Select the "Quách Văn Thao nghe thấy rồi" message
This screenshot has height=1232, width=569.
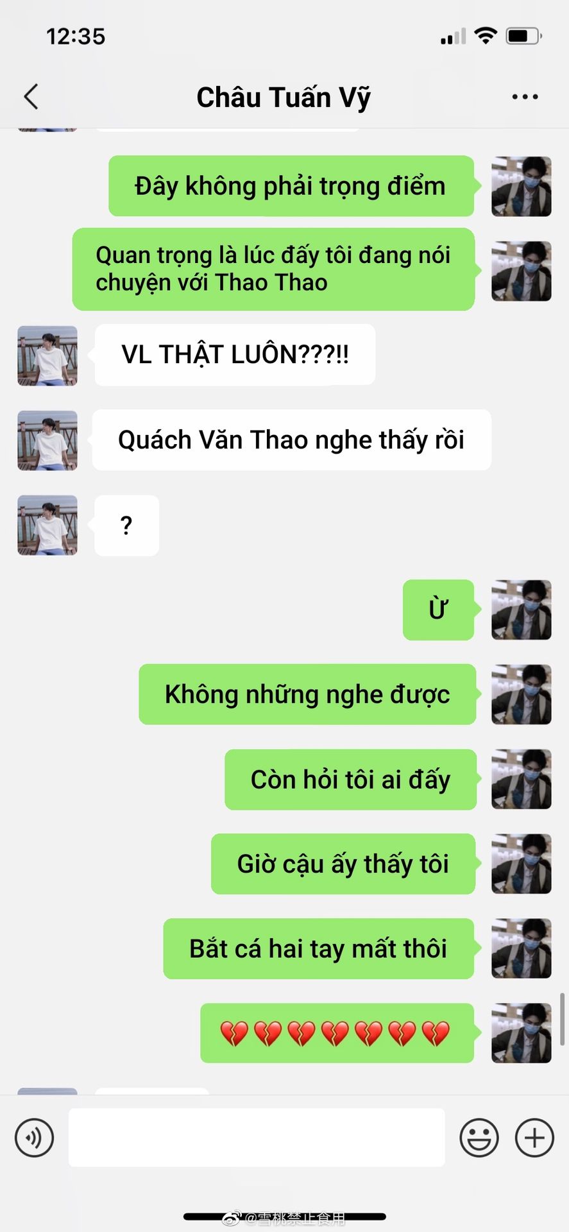(x=292, y=440)
